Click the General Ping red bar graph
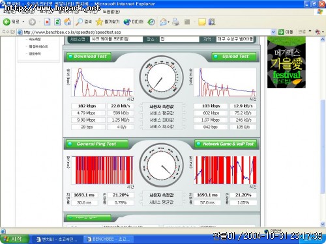Screen dimensions: 326x244 click(102, 170)
